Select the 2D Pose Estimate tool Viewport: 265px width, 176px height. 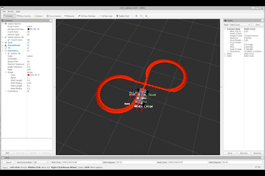point(87,16)
